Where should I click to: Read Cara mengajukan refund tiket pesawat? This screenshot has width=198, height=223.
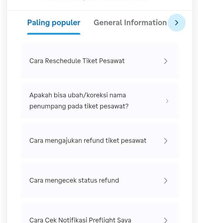pyautogui.click(x=88, y=141)
